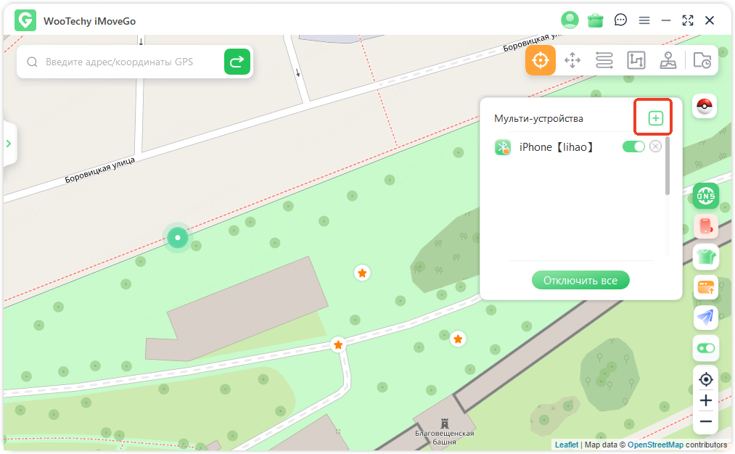
Task: Click the Отключить все button
Action: 580,281
